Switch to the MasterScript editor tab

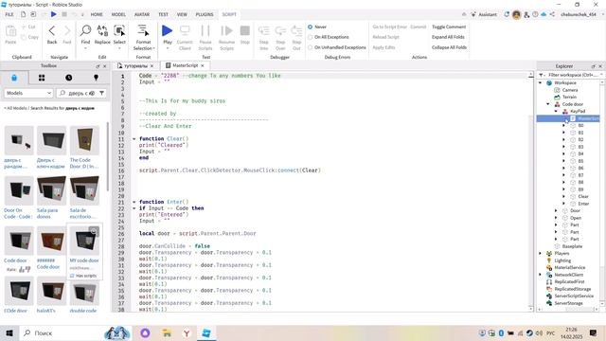[185, 65]
